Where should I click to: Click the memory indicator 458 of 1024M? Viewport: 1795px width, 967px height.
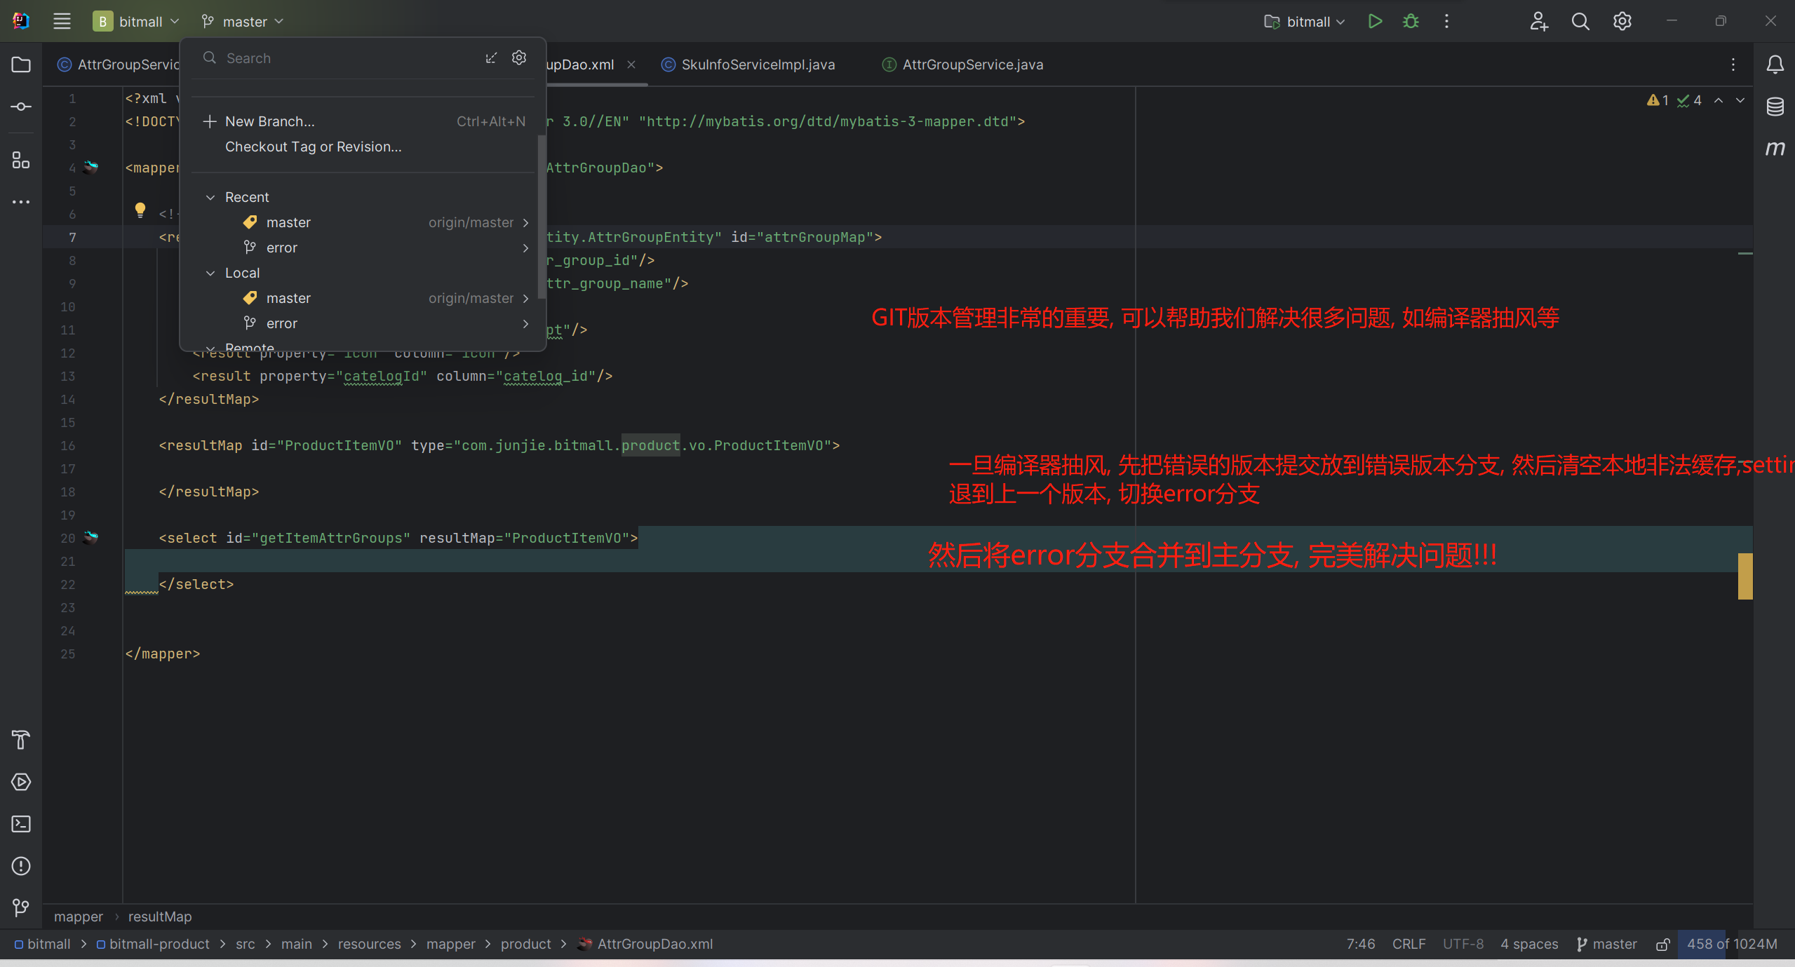1732,945
